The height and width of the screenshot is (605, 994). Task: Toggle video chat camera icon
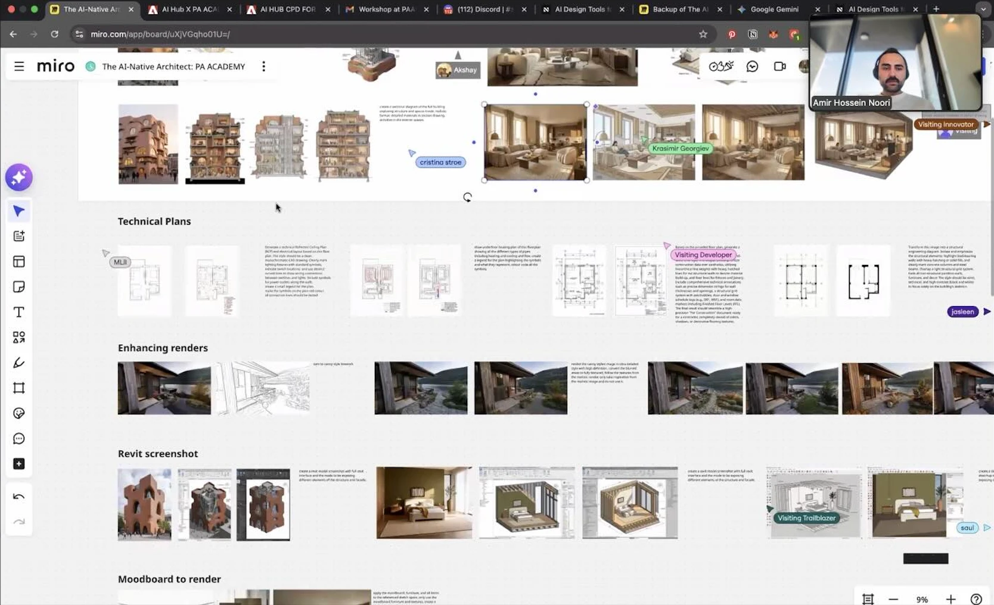point(779,66)
